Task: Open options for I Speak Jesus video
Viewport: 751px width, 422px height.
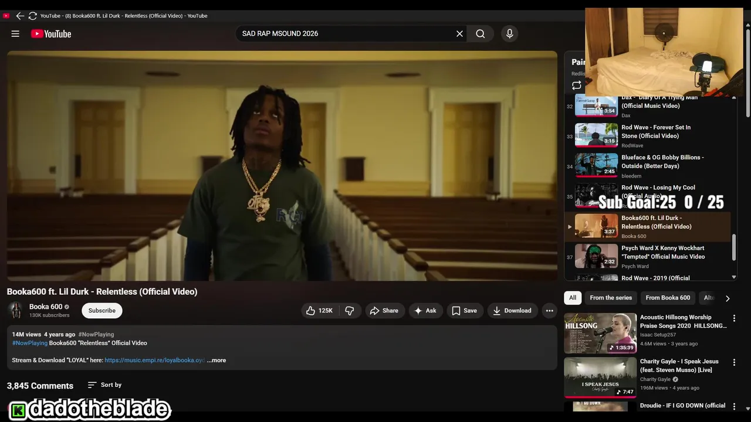Action: (733, 362)
